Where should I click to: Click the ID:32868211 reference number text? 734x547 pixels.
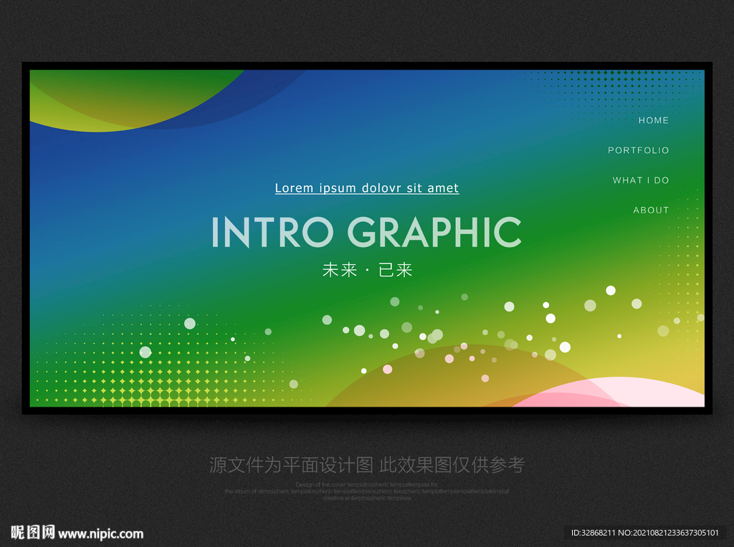(593, 533)
